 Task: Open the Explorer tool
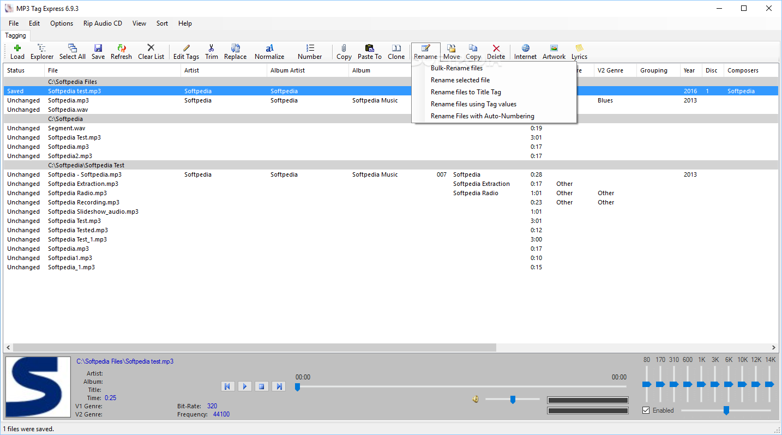(42, 52)
